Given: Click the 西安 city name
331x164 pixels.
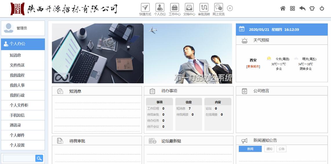Looking at the screenshot, I should pyautogui.click(x=253, y=60).
